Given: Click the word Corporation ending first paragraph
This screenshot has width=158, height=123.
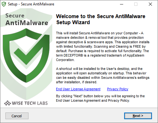Looking at the screenshot, I should 65,60.
